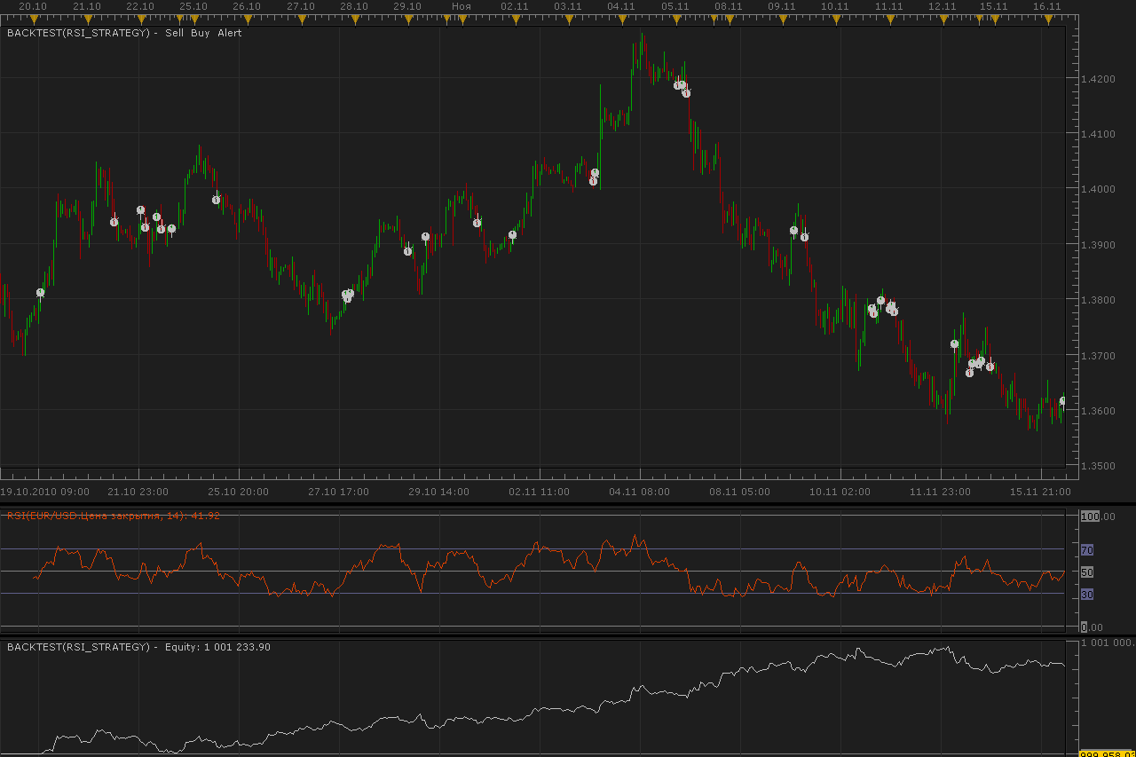Click the 27.10 17:00 time axis label
1136x757 pixels.
pyautogui.click(x=339, y=491)
